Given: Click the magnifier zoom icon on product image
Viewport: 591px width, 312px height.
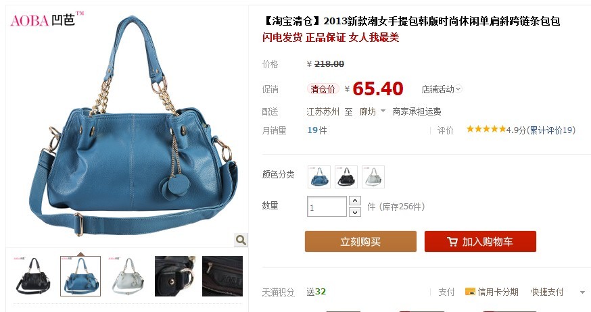Looking at the screenshot, I should pyautogui.click(x=241, y=240).
